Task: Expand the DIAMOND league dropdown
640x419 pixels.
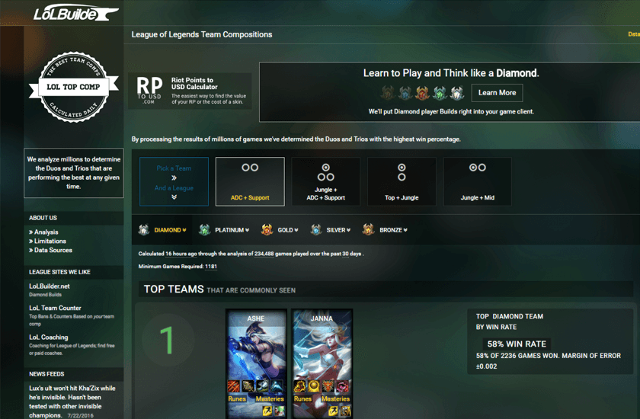Action: (x=170, y=230)
